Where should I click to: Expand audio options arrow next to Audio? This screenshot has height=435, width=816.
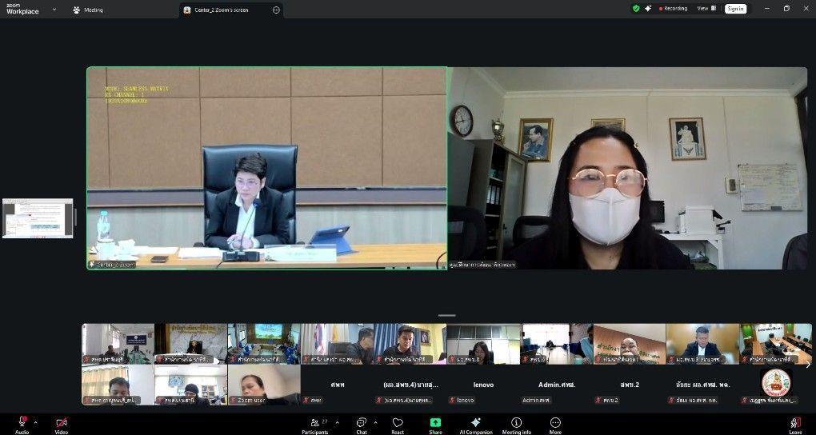(35, 422)
